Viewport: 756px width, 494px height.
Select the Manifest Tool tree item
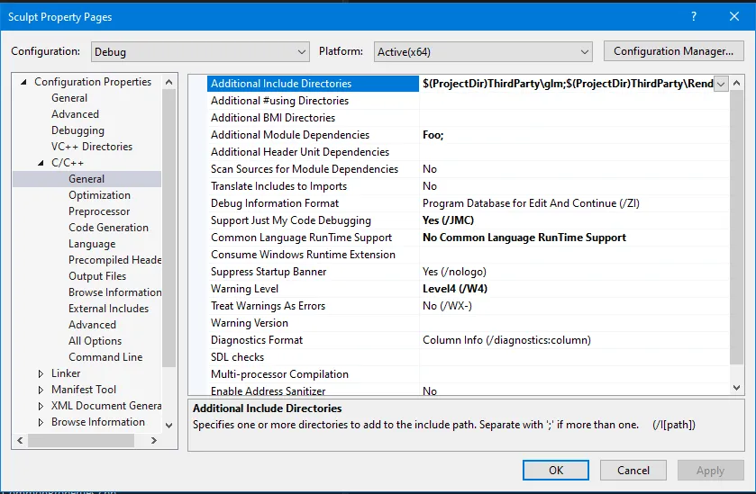[84, 389]
